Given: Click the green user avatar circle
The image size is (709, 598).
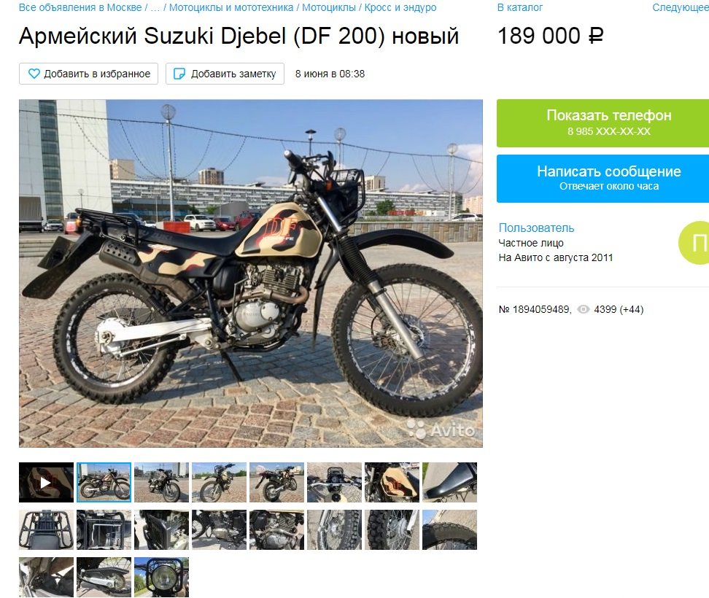Looking at the screenshot, I should pos(694,243).
